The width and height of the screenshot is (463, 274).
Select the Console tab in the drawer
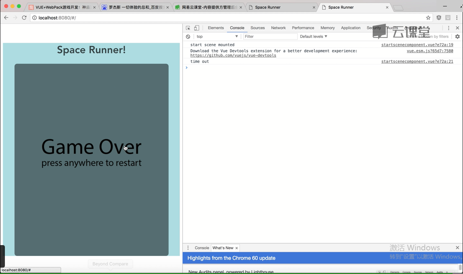click(x=202, y=248)
